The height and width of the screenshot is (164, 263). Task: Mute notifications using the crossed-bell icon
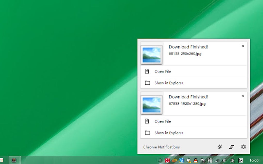[220, 147]
